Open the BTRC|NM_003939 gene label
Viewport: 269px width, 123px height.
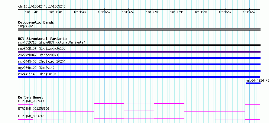tap(31, 101)
